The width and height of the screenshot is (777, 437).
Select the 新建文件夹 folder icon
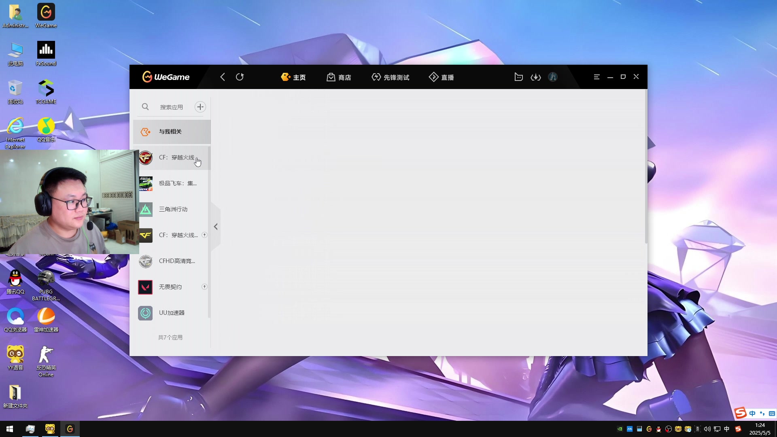tap(15, 396)
